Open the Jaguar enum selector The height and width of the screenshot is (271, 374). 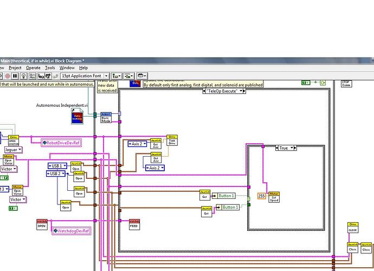pyautogui.click(x=14, y=150)
